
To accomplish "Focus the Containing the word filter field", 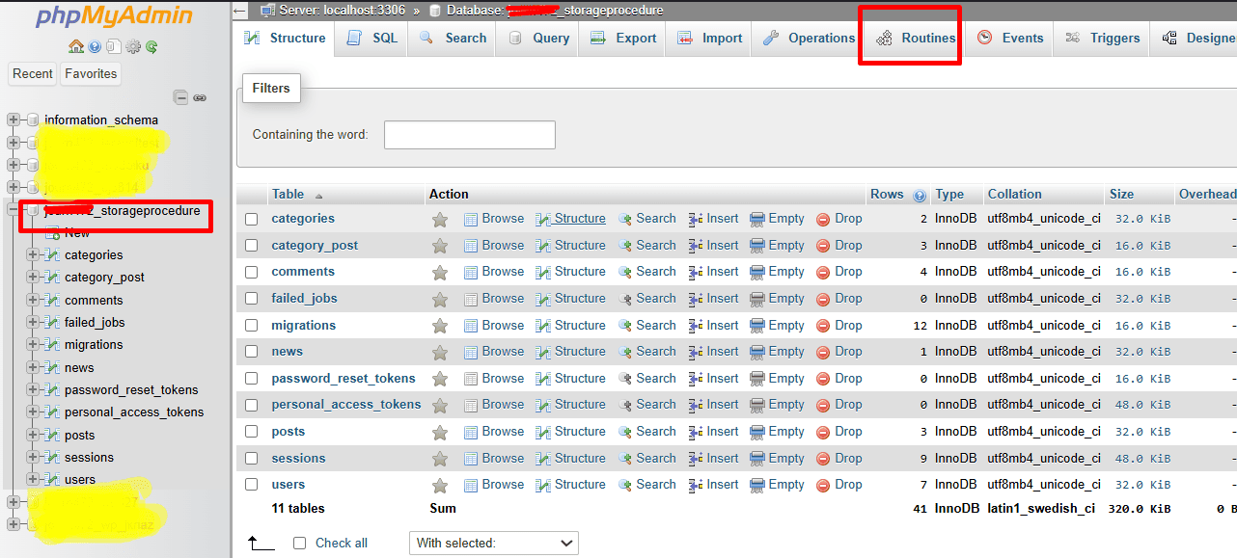I will (x=469, y=135).
